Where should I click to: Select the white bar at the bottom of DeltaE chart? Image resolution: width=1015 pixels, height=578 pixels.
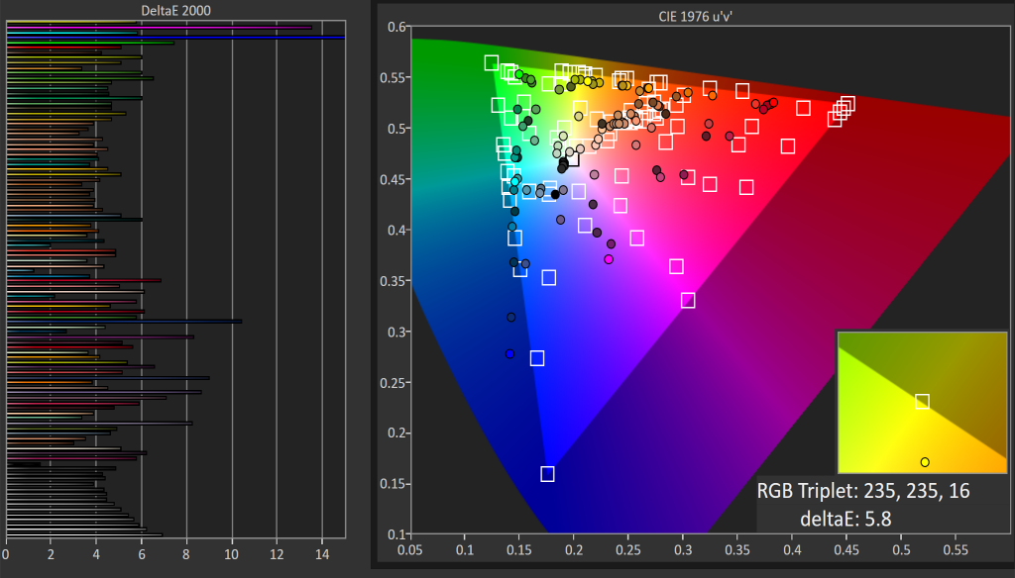84,534
